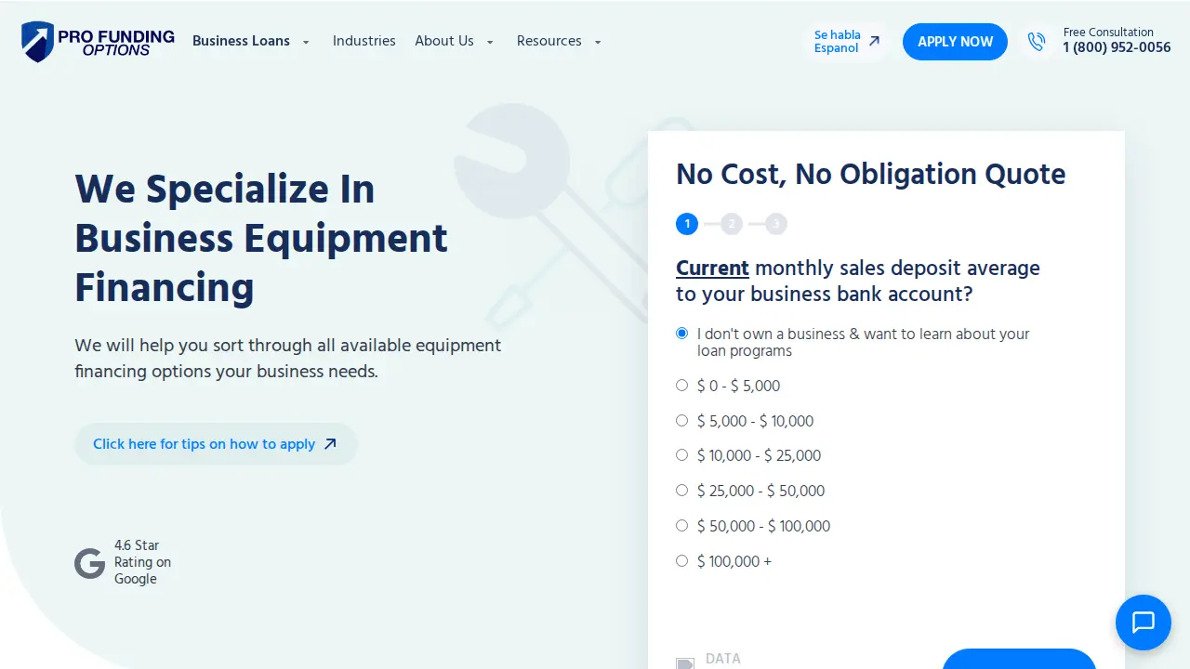This screenshot has height=669, width=1190.
Task: Call 1 (800) 952-0056 phone link
Action: (1117, 47)
